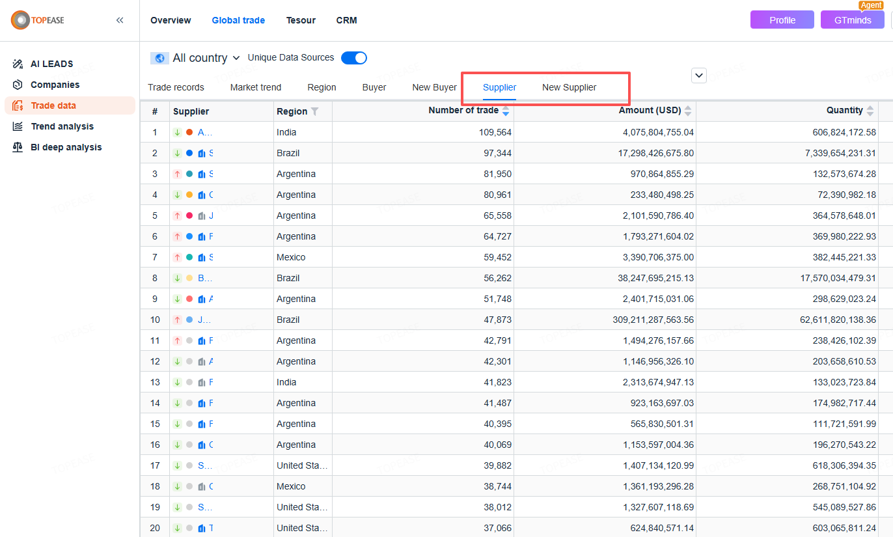Viewport: 893px width, 537px height.
Task: Switch to the Market trend tab
Action: pos(256,87)
